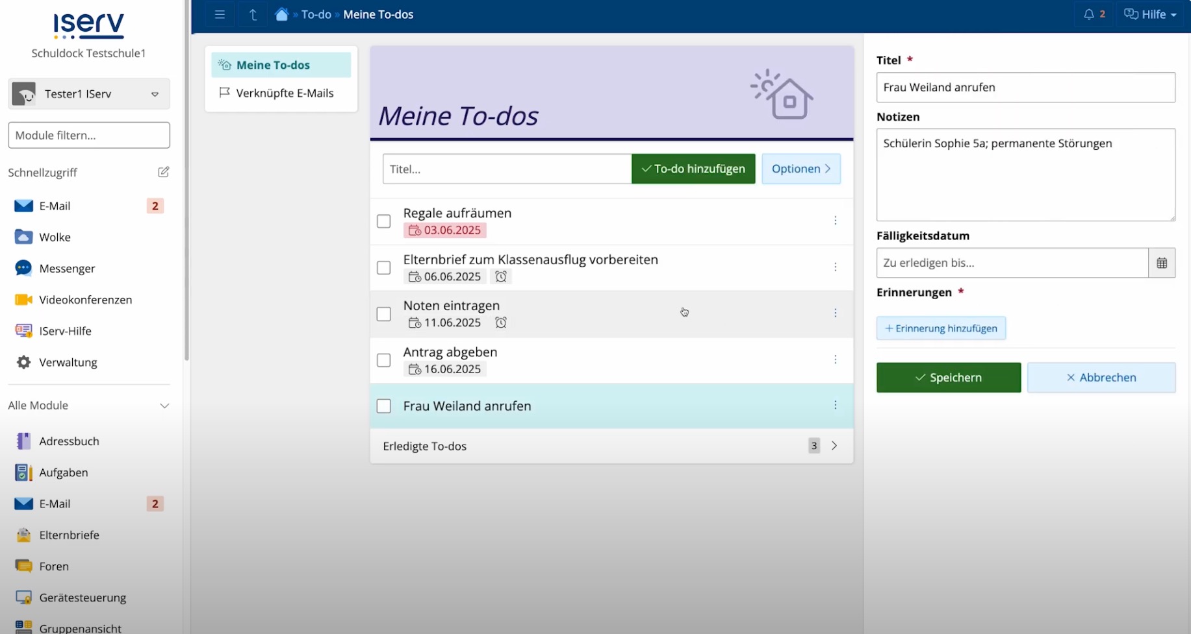Open the calendar date picker icon
The image size is (1191, 634).
click(1162, 263)
